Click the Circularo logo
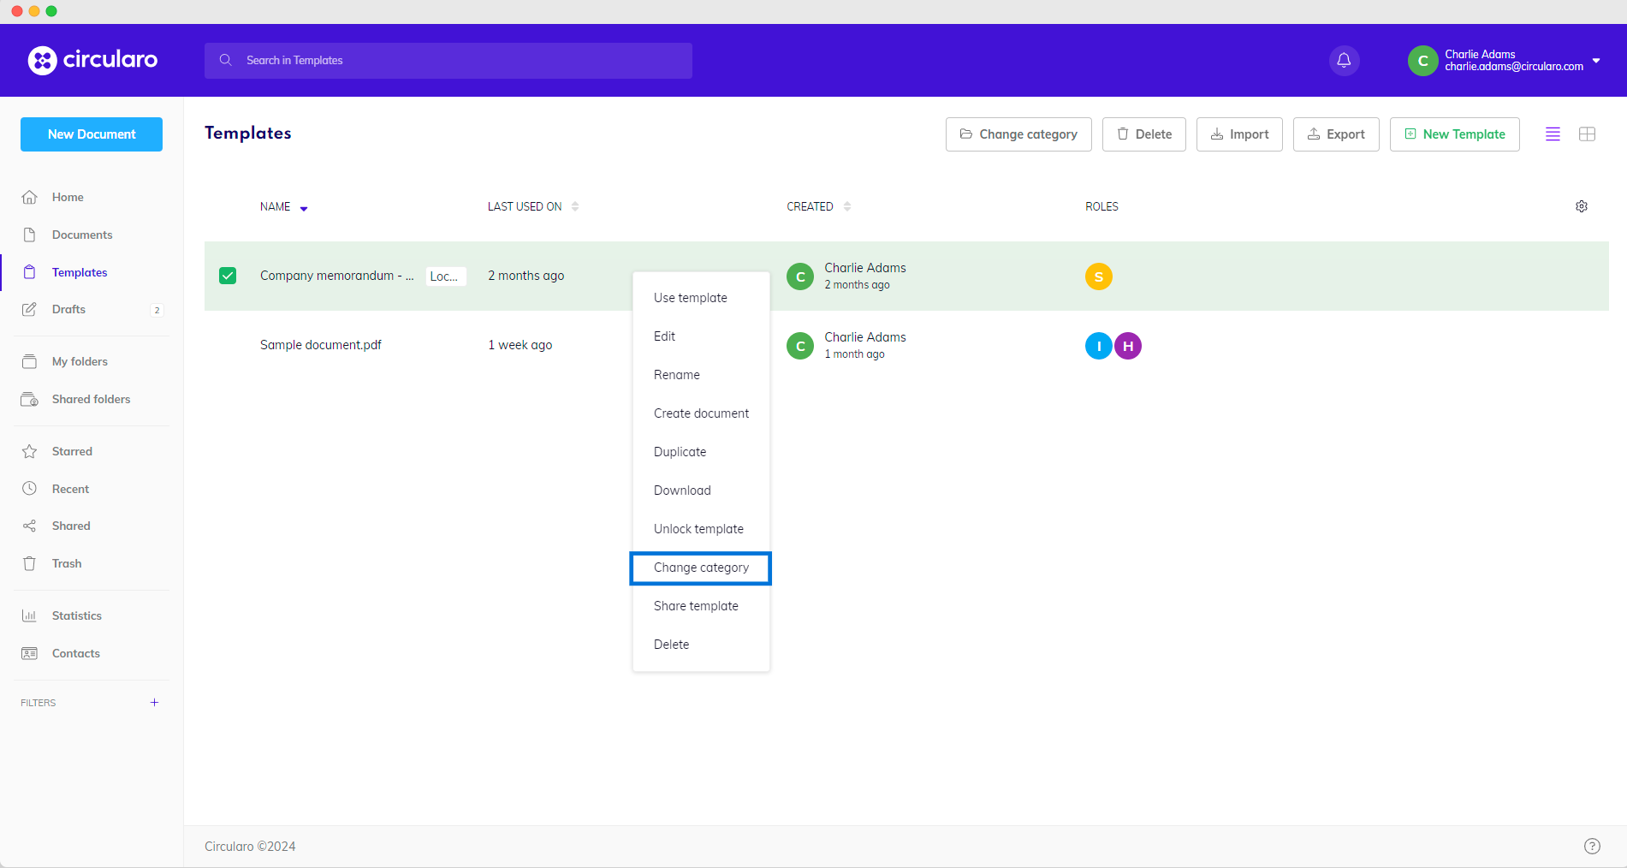The image size is (1627, 868). point(92,60)
